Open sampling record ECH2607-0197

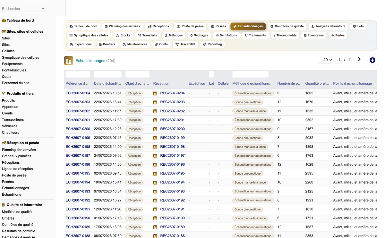tap(78, 156)
